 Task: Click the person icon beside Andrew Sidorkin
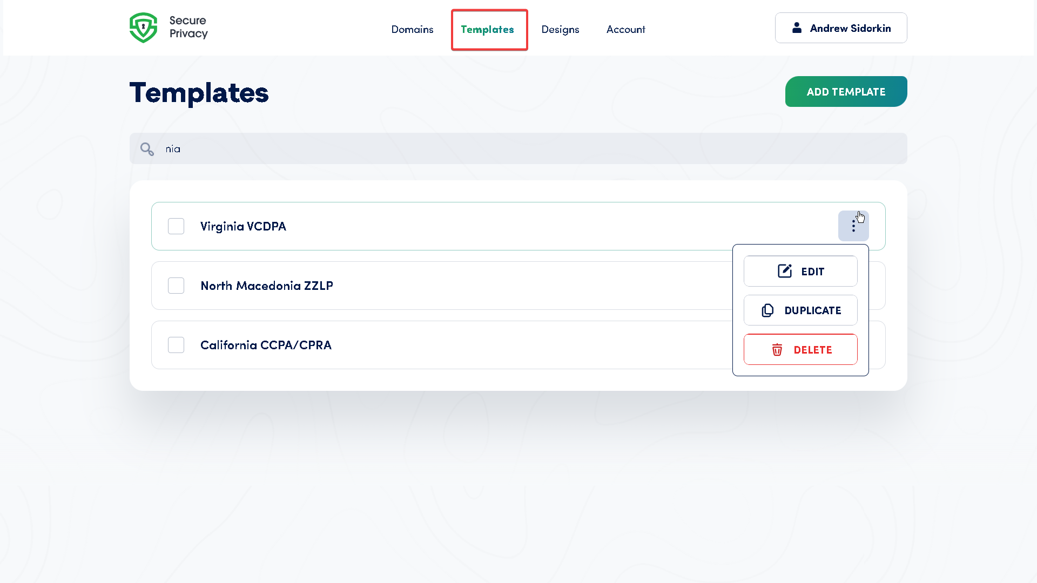click(x=797, y=28)
